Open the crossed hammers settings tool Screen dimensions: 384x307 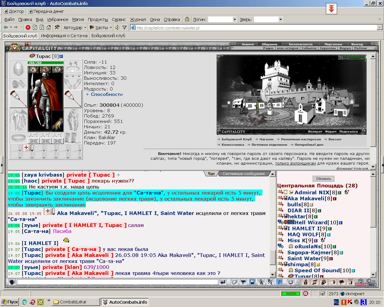(57, 27)
